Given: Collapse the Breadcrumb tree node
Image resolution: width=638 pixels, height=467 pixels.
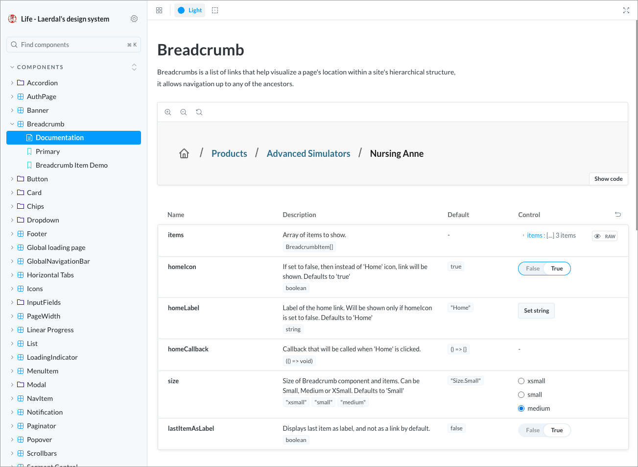Looking at the screenshot, I should pos(12,124).
